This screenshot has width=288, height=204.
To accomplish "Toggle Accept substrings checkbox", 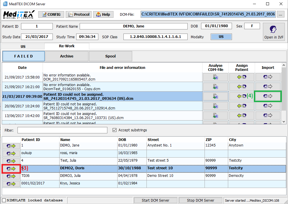I will [x=114, y=130].
